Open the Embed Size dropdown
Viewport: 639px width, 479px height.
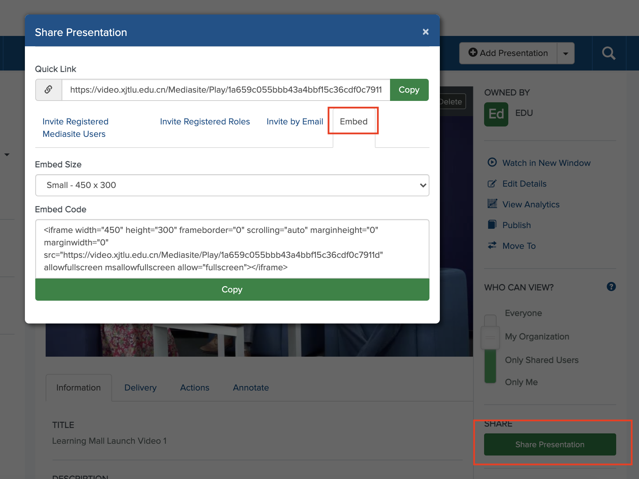coord(232,185)
